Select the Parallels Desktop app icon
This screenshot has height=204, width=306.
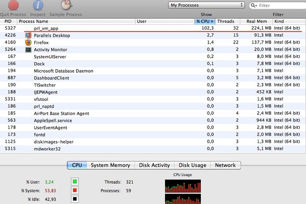click(28, 35)
